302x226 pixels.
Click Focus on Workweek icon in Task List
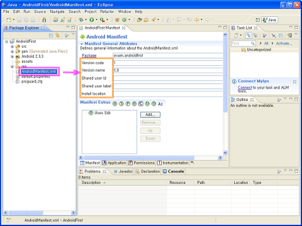click(x=265, y=36)
